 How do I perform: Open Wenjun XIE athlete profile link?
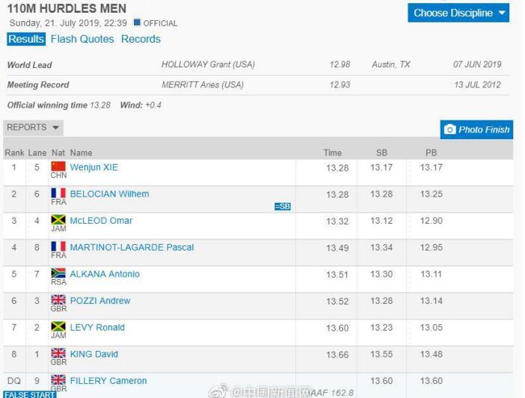click(93, 167)
